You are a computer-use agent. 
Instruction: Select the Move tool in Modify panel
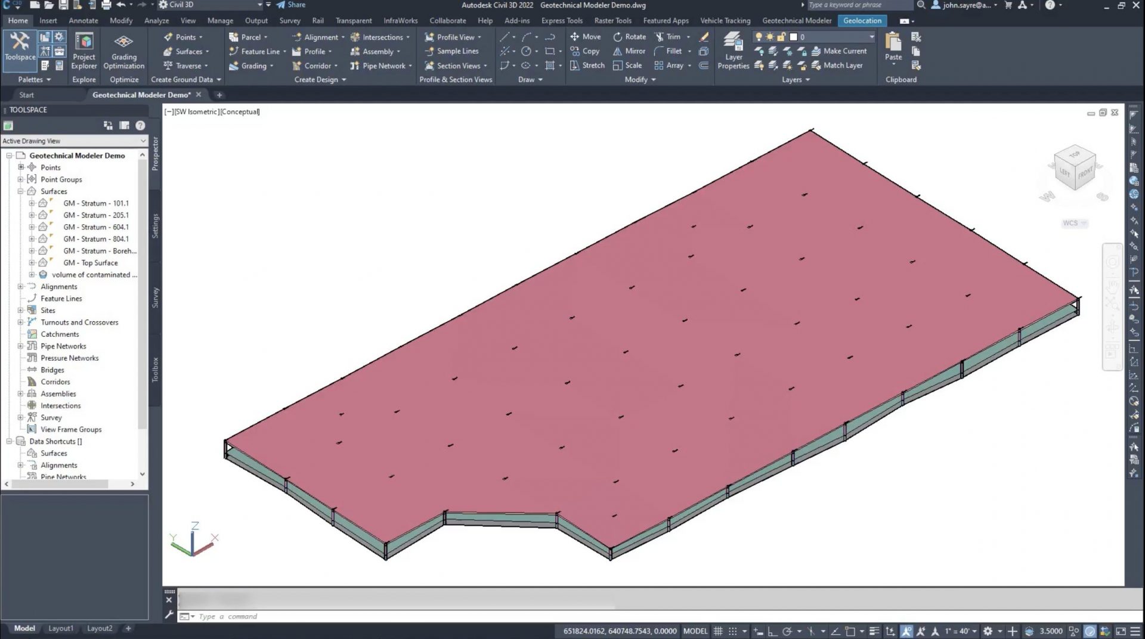585,37
